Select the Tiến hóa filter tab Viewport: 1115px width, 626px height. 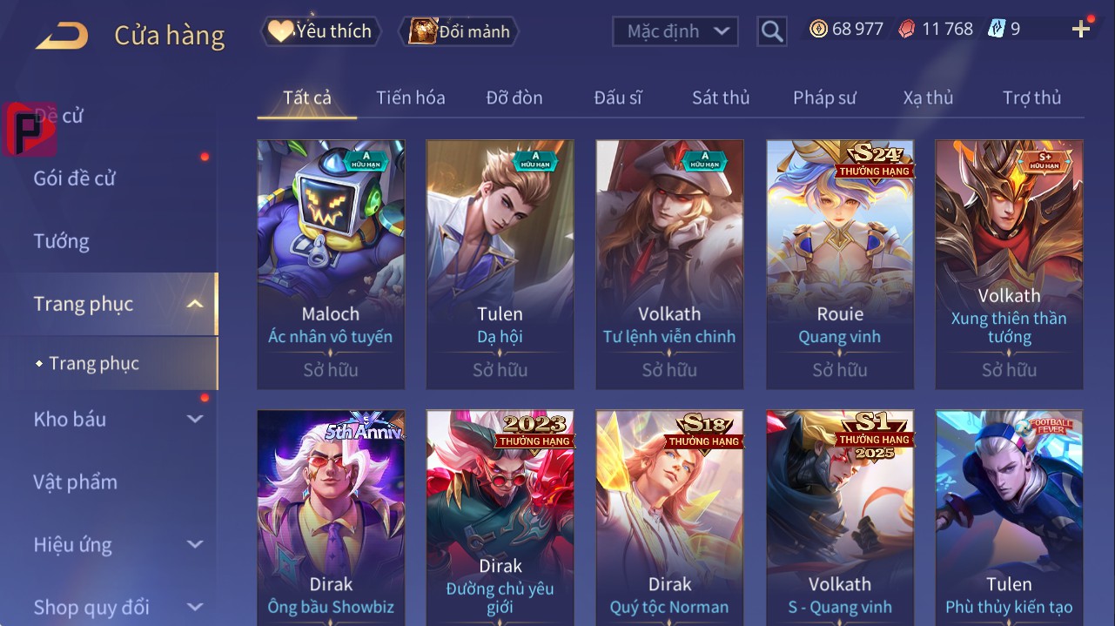(x=410, y=98)
